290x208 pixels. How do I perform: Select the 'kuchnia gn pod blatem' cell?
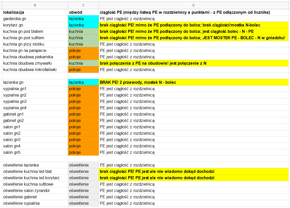pyautogui.click(x=35, y=31)
